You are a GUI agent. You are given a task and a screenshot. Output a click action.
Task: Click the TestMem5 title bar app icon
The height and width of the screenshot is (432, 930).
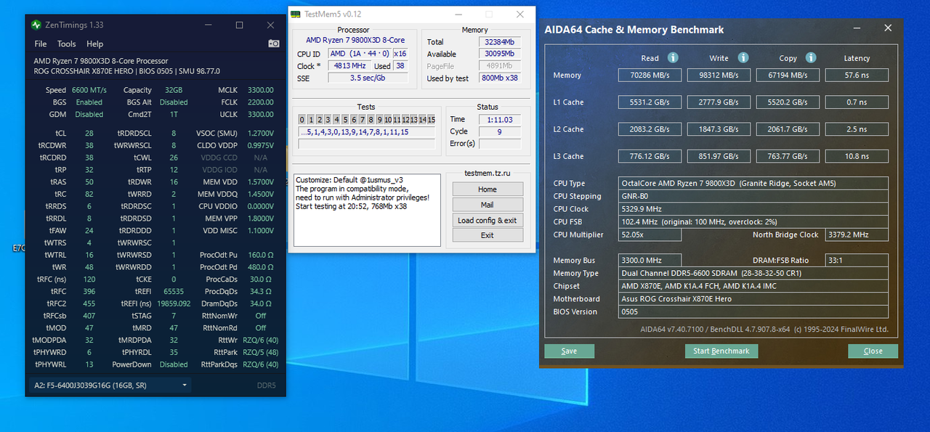point(295,15)
